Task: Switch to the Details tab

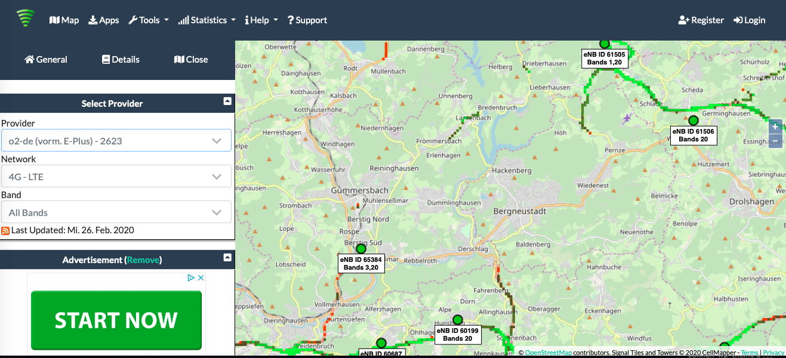Action: [x=121, y=60]
